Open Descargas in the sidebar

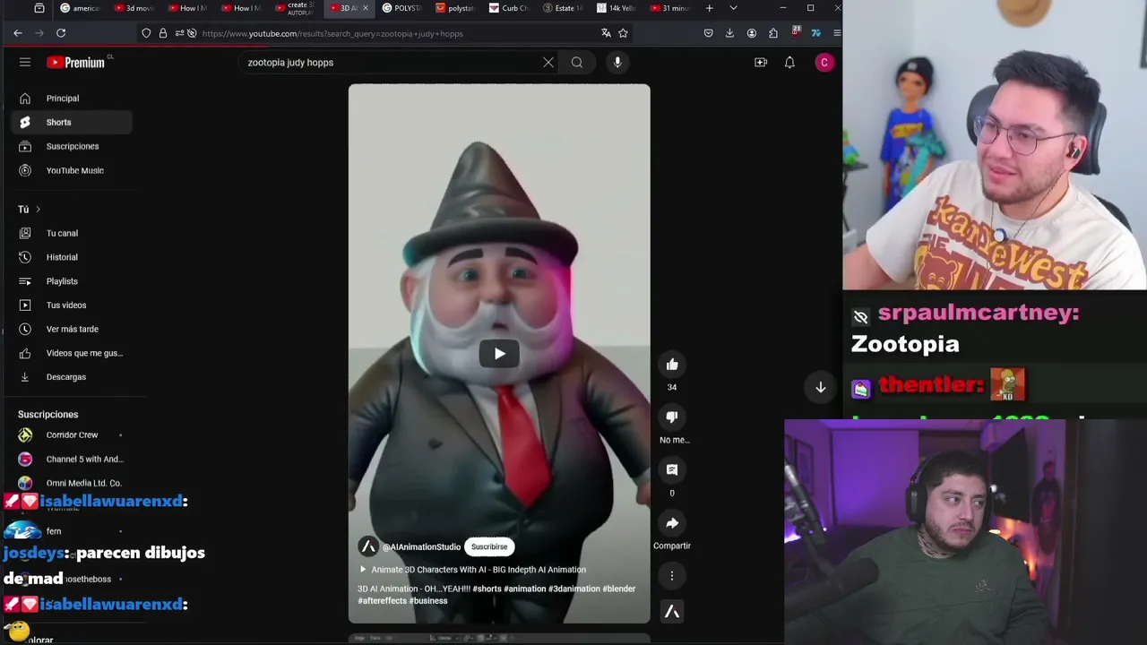tap(73, 377)
